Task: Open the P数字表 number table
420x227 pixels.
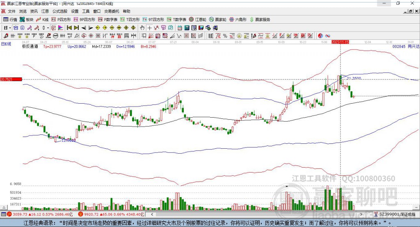Action: 108,20
